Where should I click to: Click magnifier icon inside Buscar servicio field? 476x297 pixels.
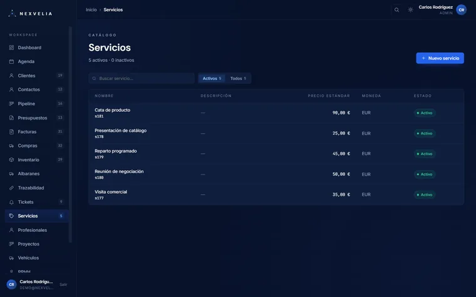94,79
